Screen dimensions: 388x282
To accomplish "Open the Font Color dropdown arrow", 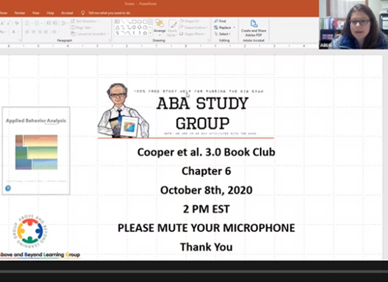I will pyautogui.click(x=18, y=32).
